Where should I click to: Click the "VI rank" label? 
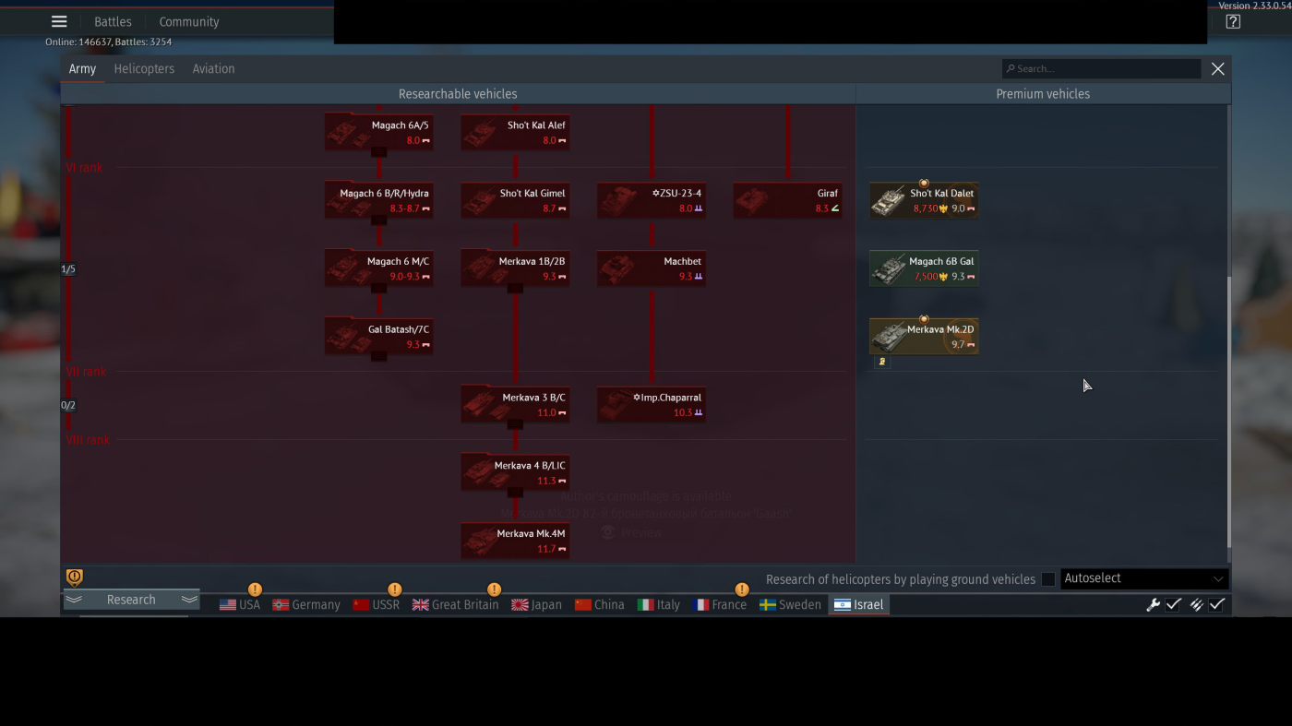tap(84, 168)
